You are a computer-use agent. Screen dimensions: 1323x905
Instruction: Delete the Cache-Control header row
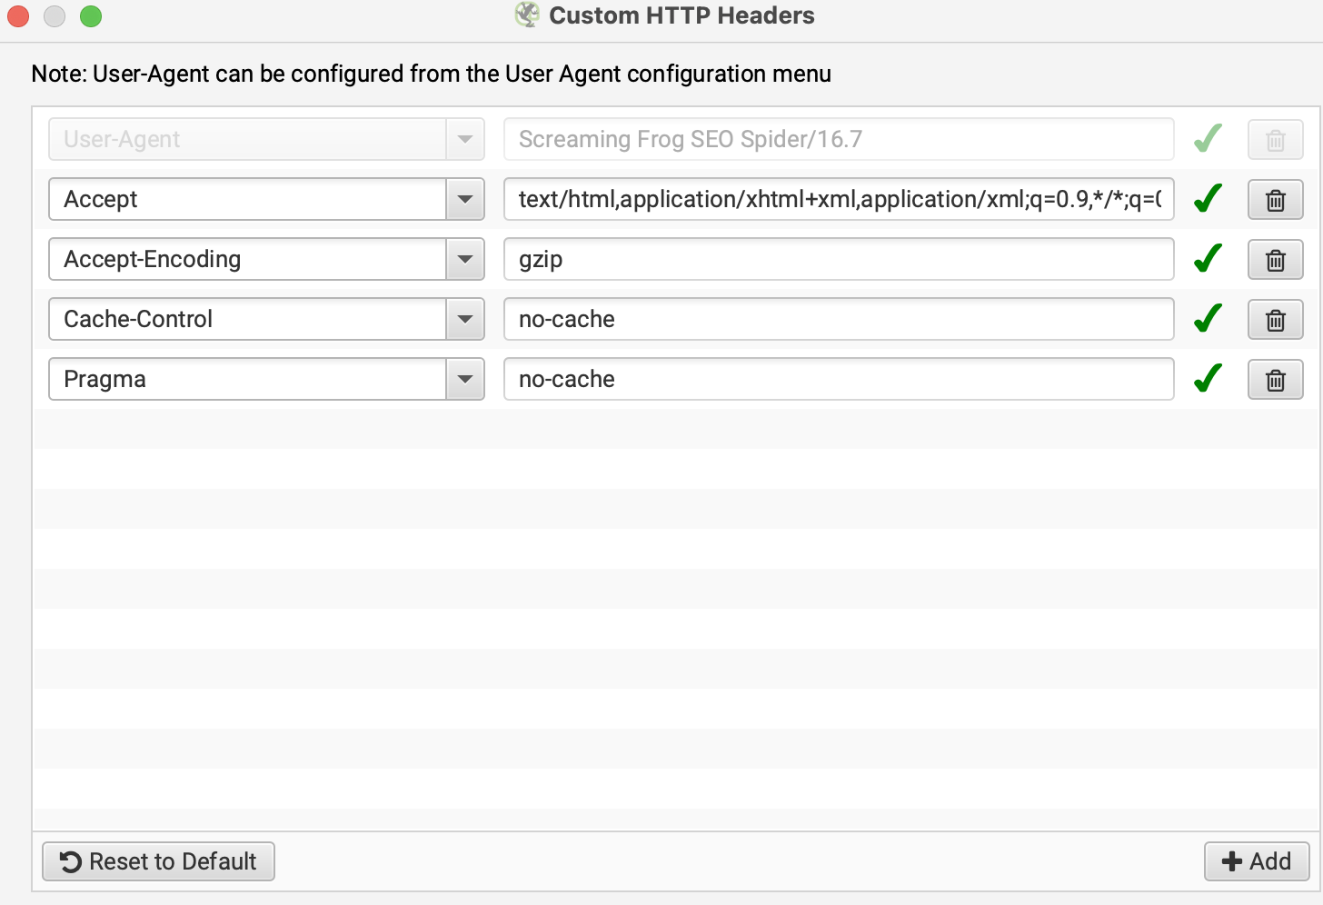(x=1275, y=320)
